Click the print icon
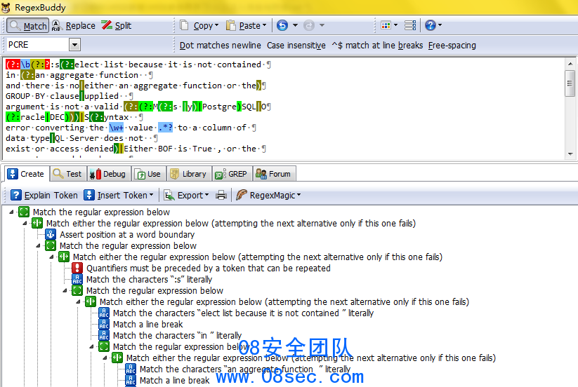This screenshot has width=578, height=387. [x=221, y=195]
